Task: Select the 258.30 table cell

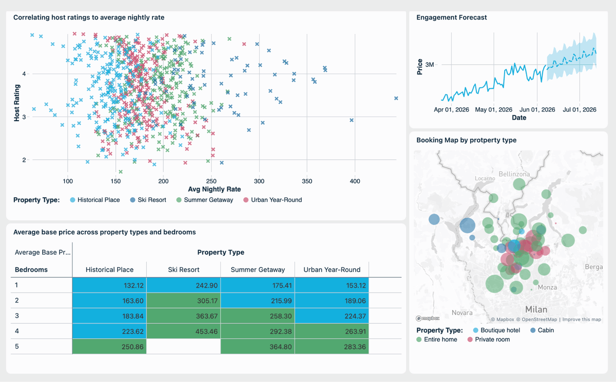Action: click(258, 316)
